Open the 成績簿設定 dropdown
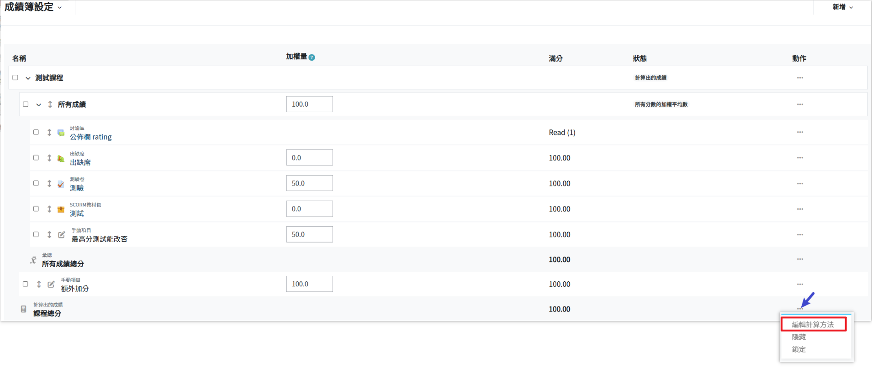This screenshot has width=872, height=367. click(x=33, y=7)
